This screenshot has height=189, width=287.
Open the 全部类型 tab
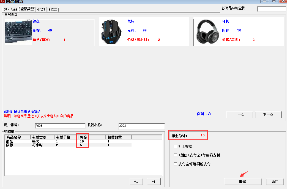pyautogui.click(x=27, y=9)
